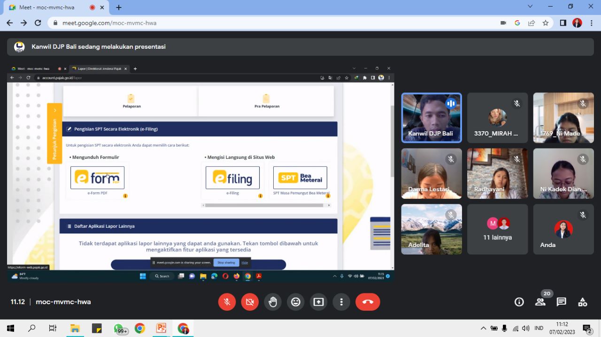Viewport: 601px width, 337px height.
Task: Reload the Meet page
Action: point(38,23)
